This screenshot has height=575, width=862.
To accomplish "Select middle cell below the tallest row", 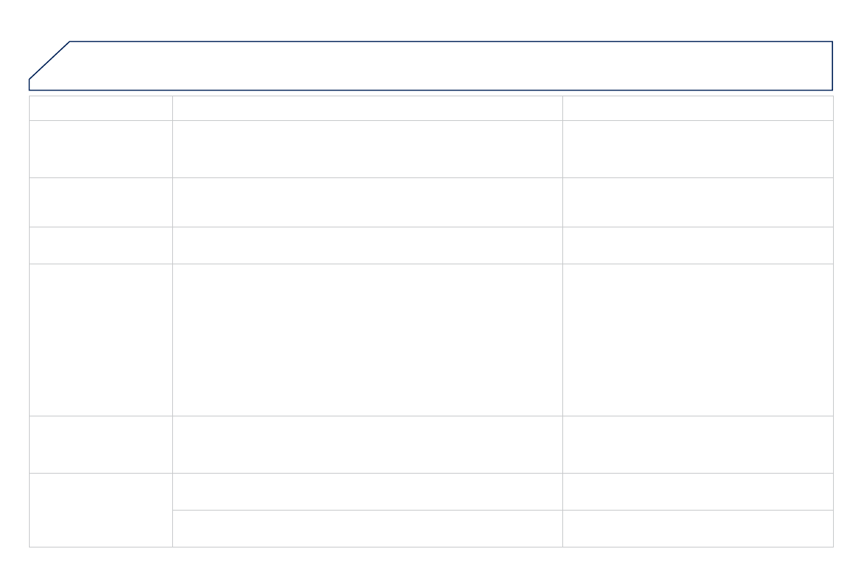I will pos(367,444).
